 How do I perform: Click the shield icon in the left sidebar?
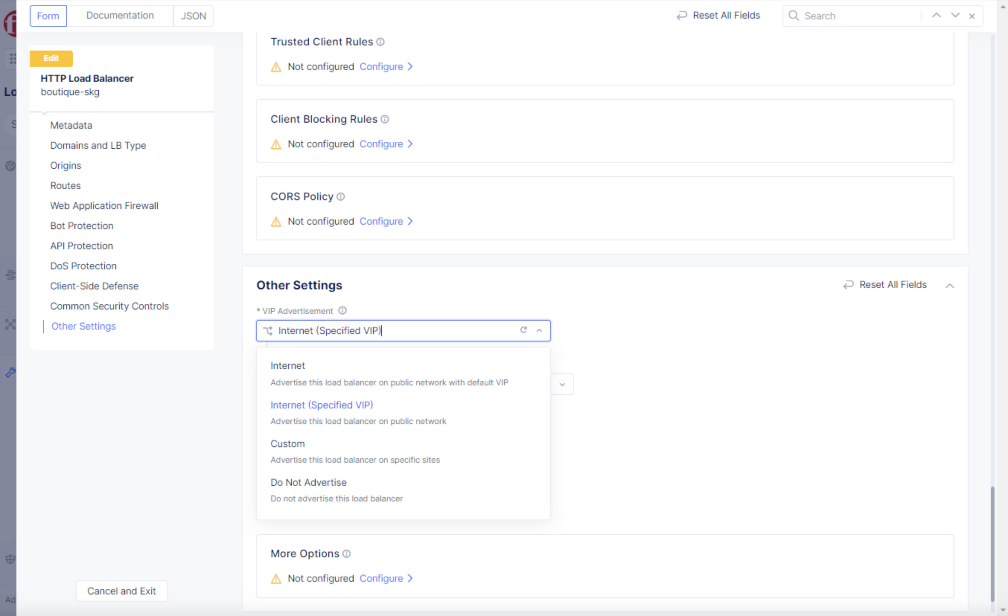10,559
